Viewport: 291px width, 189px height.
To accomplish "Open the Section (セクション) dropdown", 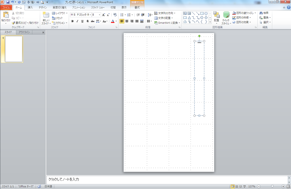I will pos(60,23).
